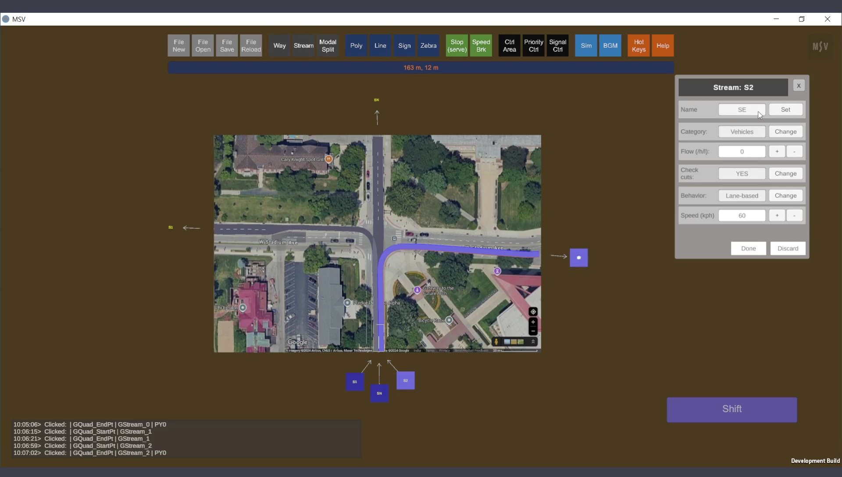
Task: Click the SN stream node below map
Action: click(379, 393)
